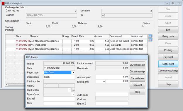Click the Invoice text column header
This screenshot has width=183, height=111.
[139, 36]
